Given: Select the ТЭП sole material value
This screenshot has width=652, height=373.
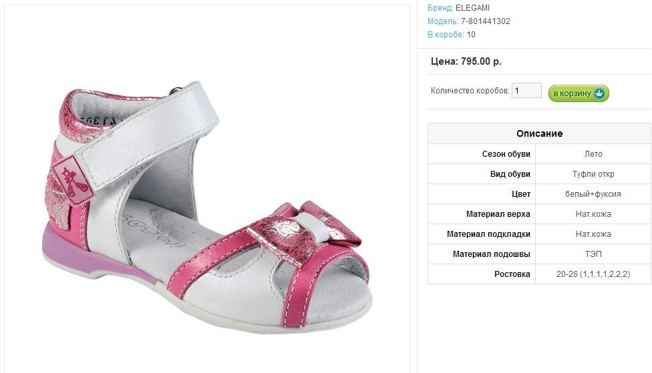Looking at the screenshot, I should (593, 254).
